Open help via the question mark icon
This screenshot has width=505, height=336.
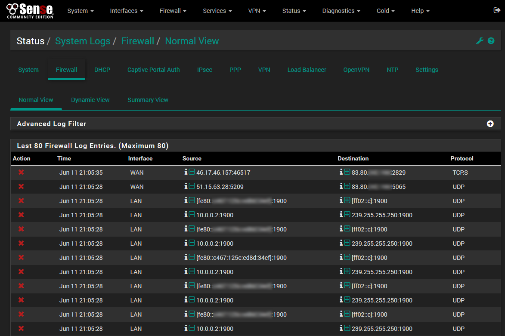coord(491,41)
